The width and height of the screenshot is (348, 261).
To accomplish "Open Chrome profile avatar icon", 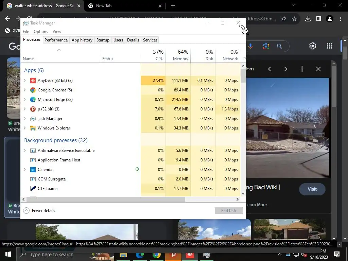I will coord(330,19).
